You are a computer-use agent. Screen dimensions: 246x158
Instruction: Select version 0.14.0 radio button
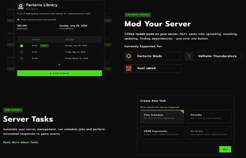pos(22,58)
